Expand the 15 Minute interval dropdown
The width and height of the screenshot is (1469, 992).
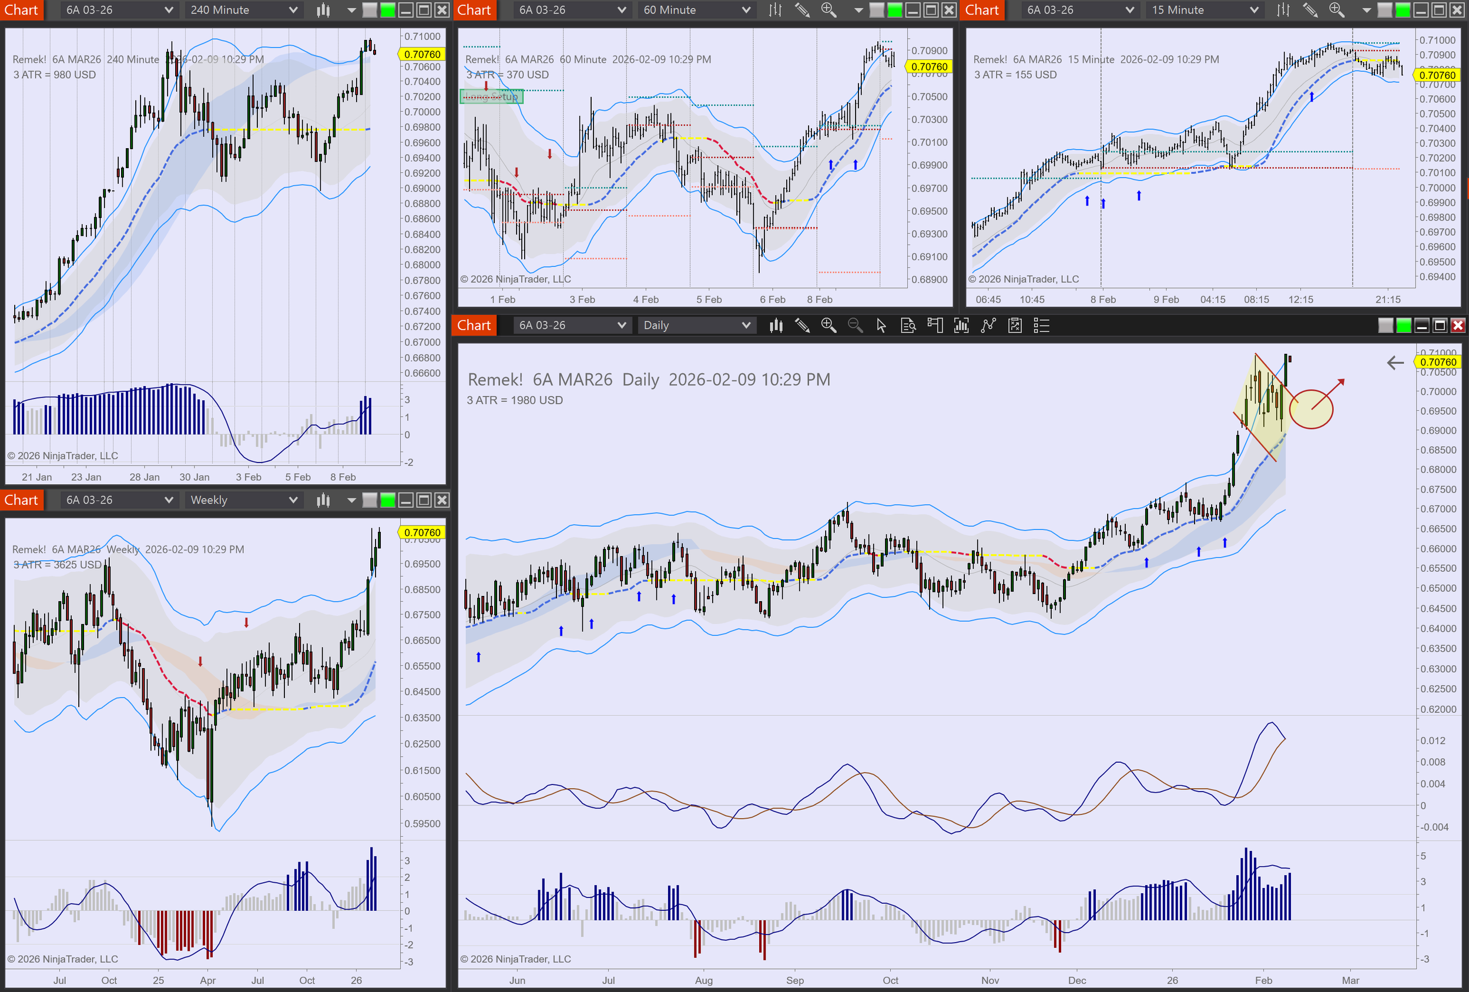click(1204, 10)
